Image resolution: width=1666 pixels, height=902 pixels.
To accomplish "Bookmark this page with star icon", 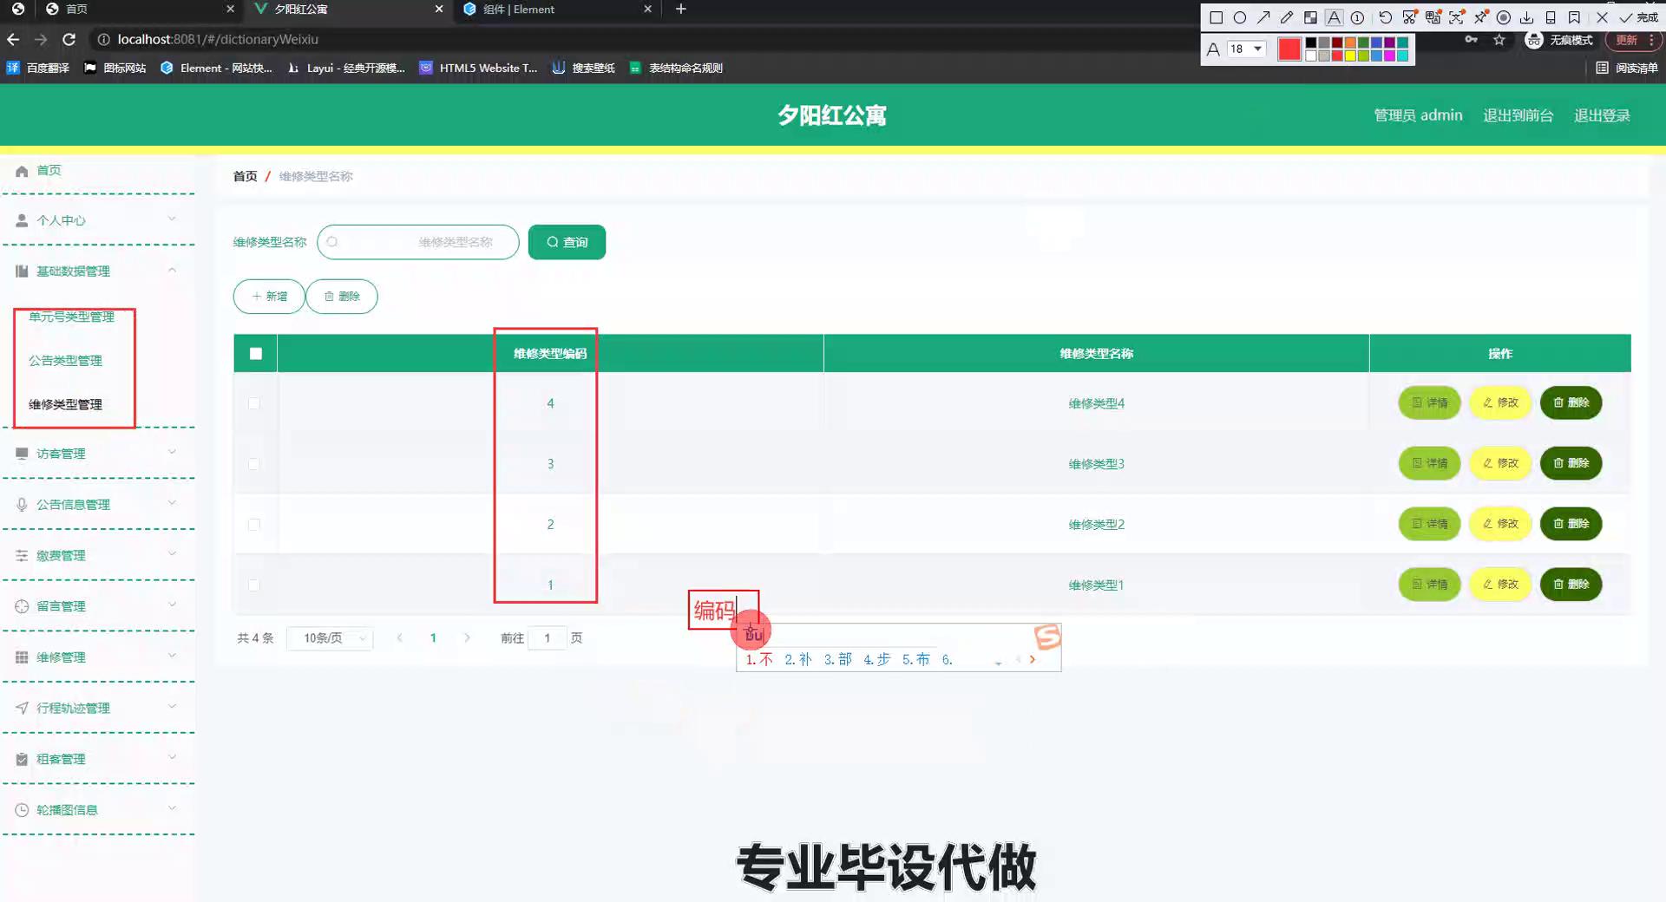I will coord(1499,40).
